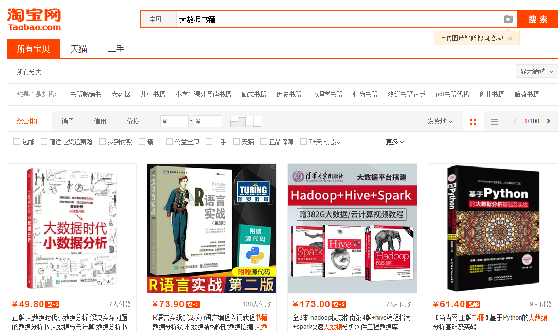
Task: Open Hadoop+Hive+Spark book set thumbnail
Action: (x=352, y=228)
